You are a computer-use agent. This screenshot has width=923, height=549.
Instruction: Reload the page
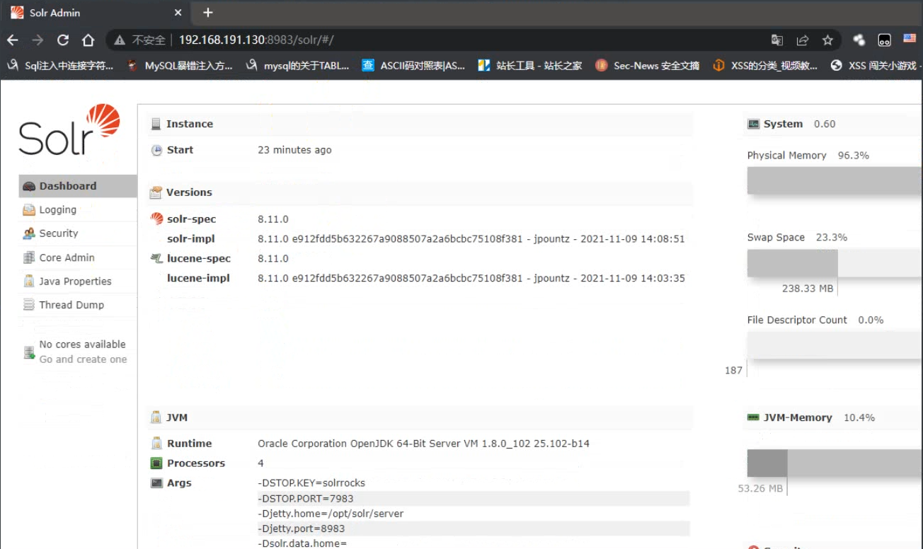63,40
